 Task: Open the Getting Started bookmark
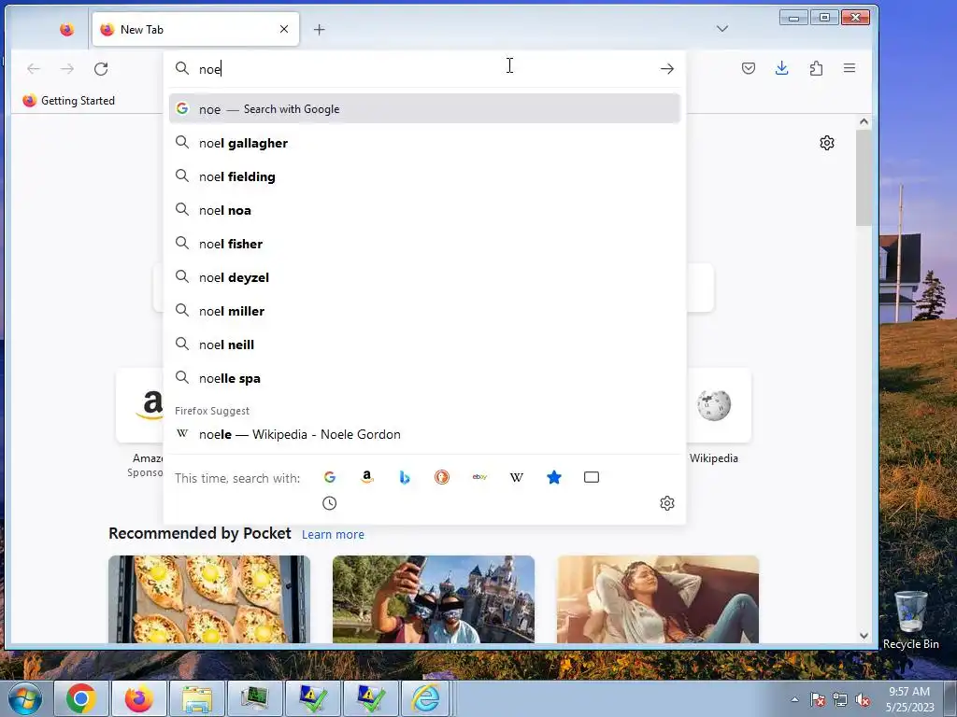(x=68, y=101)
